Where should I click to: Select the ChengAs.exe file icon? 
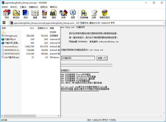[x=3, y=36]
